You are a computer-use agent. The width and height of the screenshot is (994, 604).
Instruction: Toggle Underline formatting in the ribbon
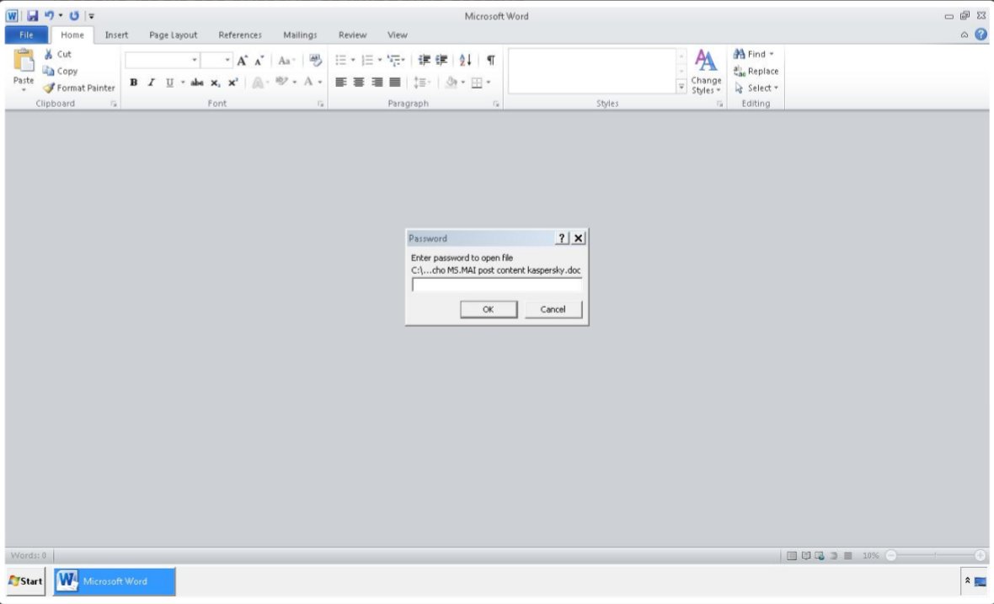(x=169, y=83)
